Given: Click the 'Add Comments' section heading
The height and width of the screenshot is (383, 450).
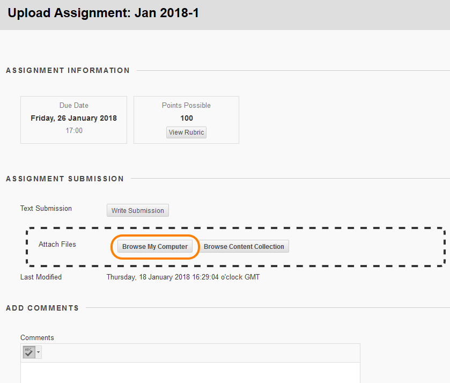Looking at the screenshot, I should tap(42, 308).
